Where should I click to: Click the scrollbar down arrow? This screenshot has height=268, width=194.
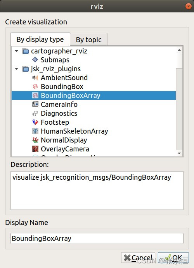(179, 153)
